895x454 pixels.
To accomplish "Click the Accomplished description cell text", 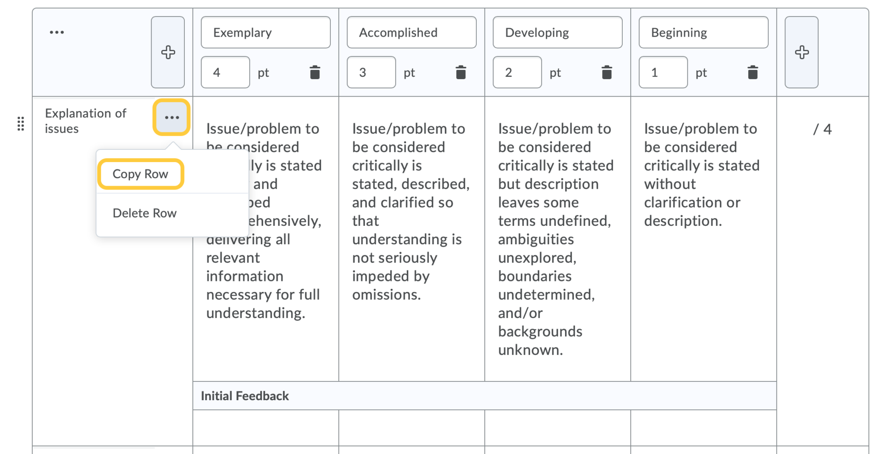I will [411, 211].
